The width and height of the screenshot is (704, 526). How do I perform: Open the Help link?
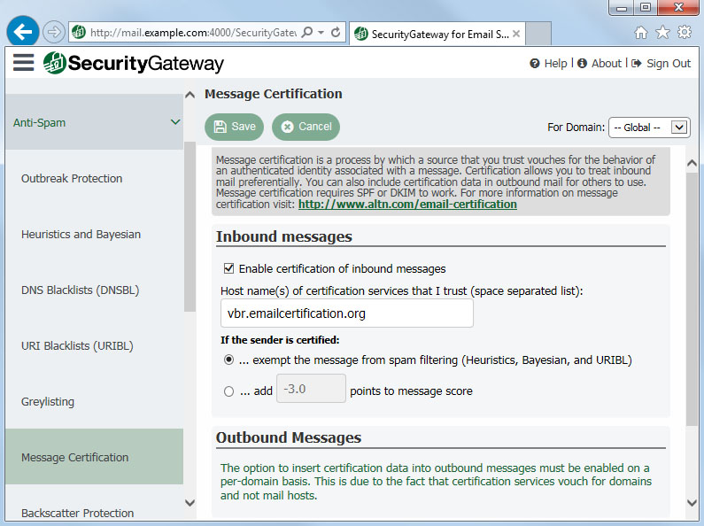pos(556,64)
